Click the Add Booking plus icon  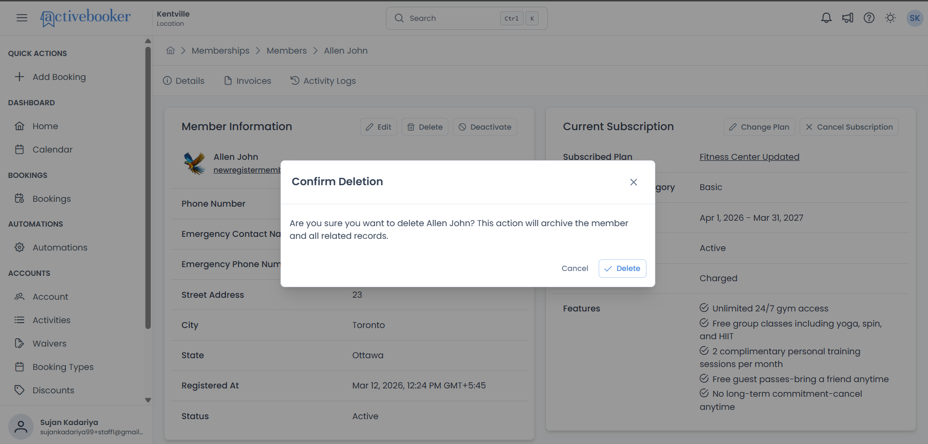point(20,77)
